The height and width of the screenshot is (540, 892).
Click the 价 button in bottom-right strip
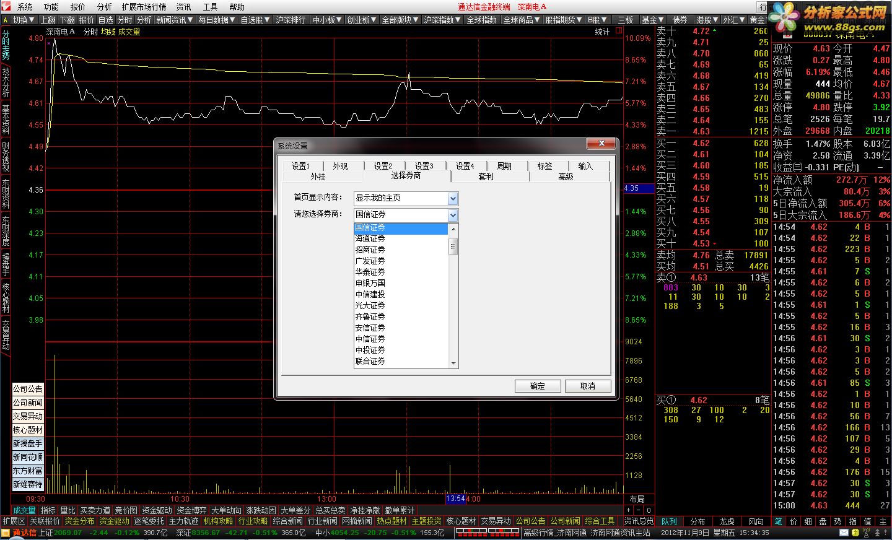coord(794,521)
